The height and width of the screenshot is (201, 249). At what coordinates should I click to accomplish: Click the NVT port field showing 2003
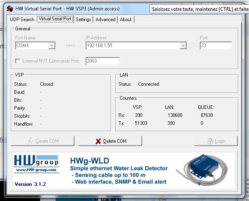(102, 61)
